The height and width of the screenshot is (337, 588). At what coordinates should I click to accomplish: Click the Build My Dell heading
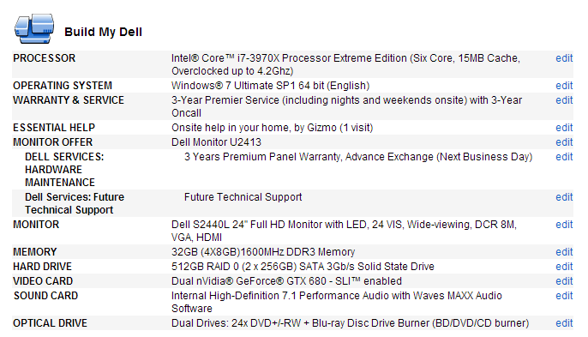coord(103,32)
